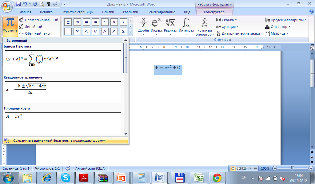Insert less-than-or-equal symbol
Viewport: 315px width, 184px height.
pos(123,31)
